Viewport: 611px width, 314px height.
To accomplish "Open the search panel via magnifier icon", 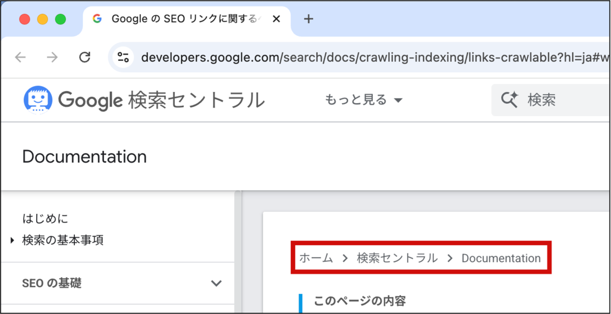I will click(509, 100).
